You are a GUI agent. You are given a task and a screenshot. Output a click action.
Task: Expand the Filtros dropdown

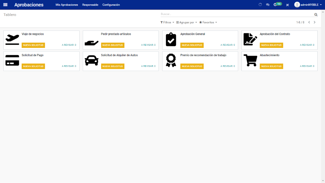pos(167,22)
